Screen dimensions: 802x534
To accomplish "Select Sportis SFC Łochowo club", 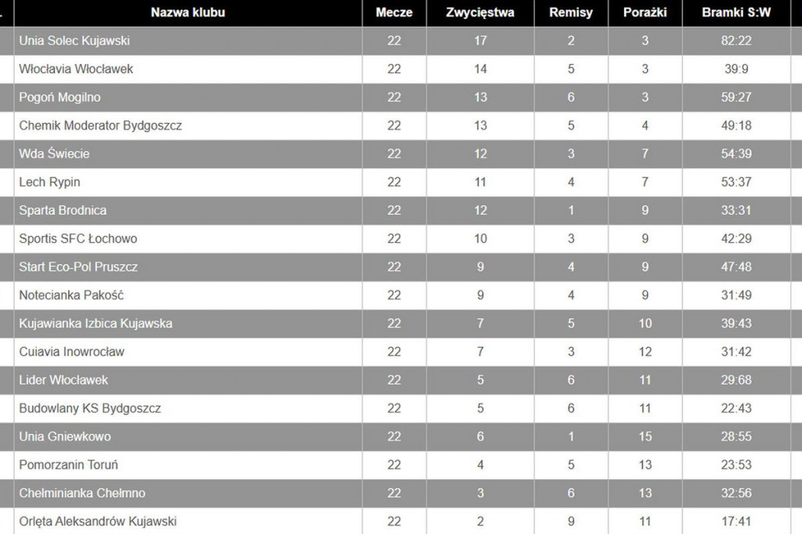I will point(78,238).
